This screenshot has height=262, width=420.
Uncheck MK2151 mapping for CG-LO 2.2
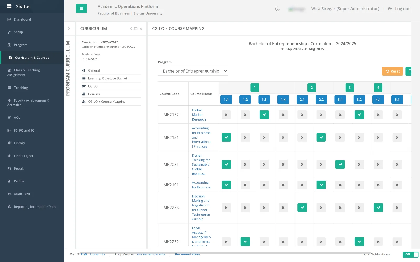pos(321,138)
